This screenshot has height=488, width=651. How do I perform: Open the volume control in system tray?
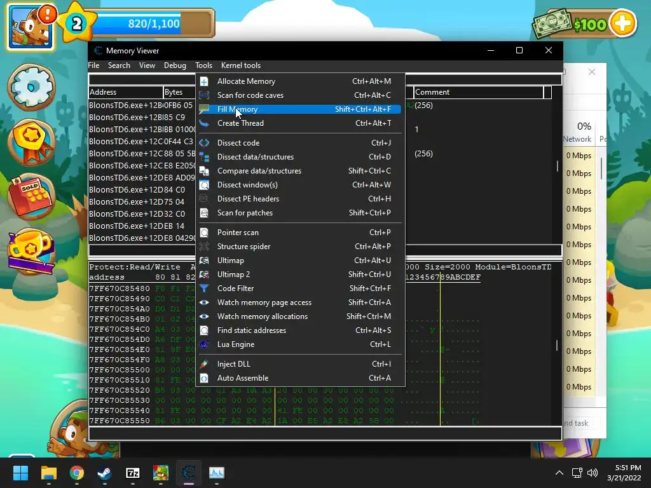point(593,473)
